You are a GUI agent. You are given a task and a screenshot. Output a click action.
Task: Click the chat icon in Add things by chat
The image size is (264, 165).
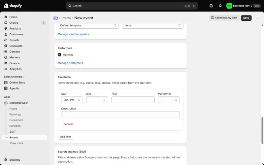212,18
